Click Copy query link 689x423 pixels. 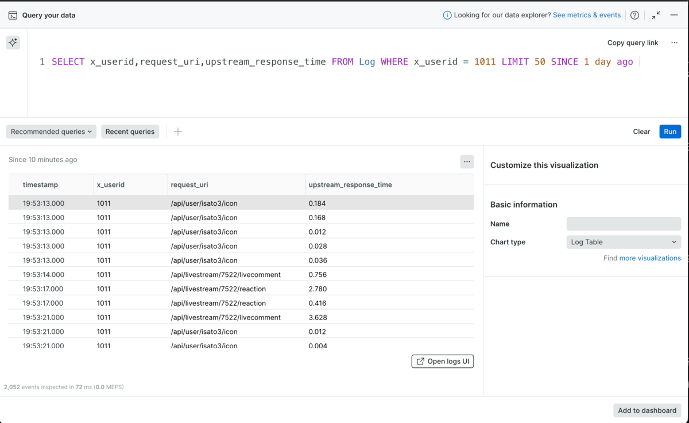pyautogui.click(x=633, y=43)
